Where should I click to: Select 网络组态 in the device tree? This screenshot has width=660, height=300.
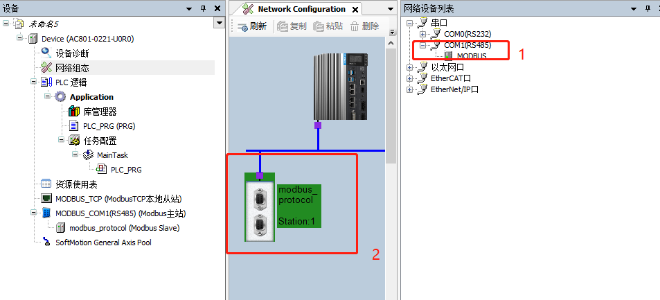[72, 68]
